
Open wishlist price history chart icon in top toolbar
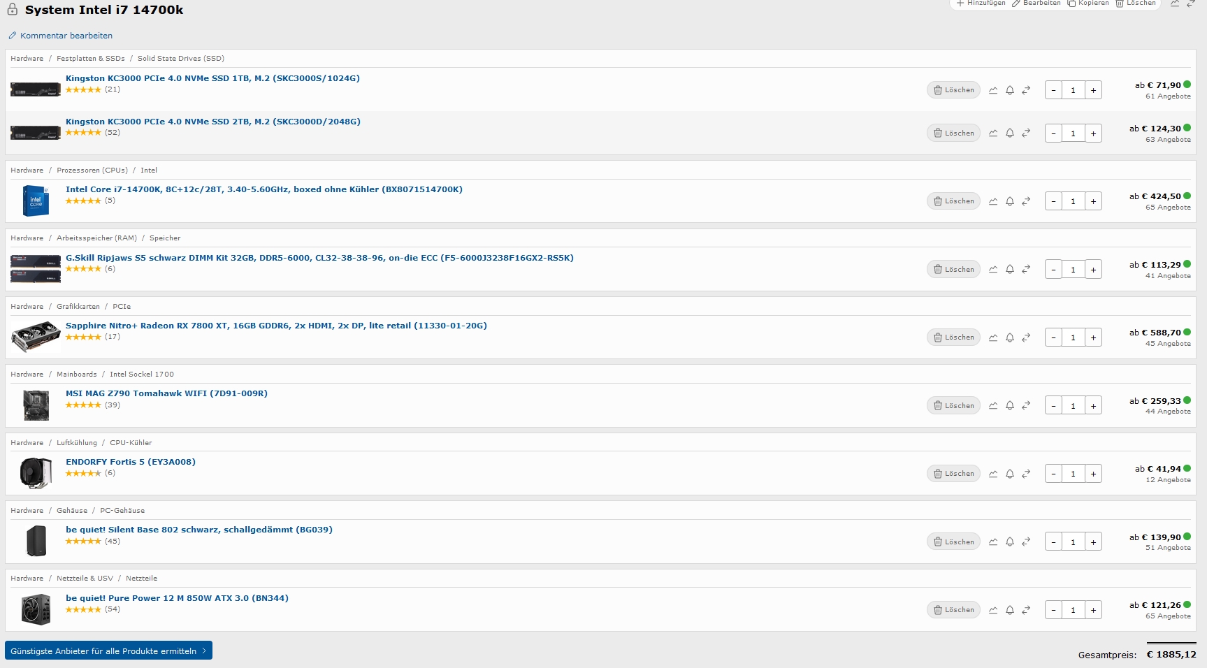1175,3
